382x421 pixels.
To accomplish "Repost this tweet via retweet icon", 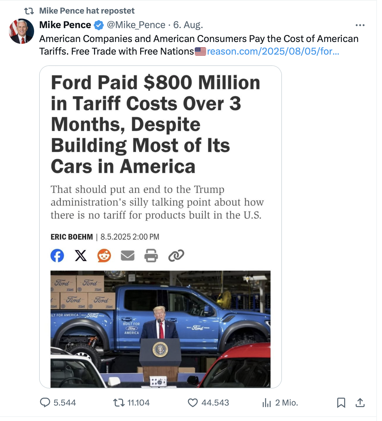I will pyautogui.click(x=119, y=402).
